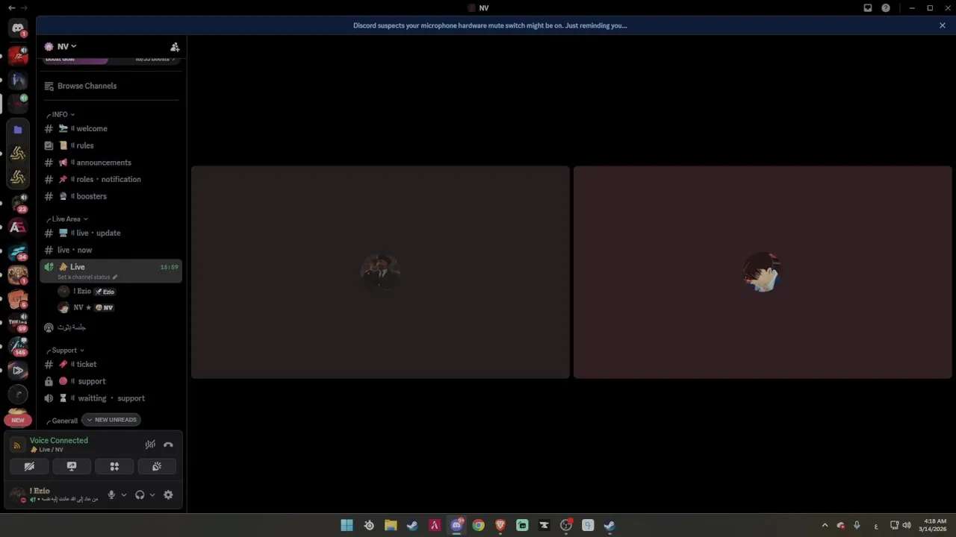Open the AS server icon
Viewport: 956px width, 537px height.
point(18,227)
